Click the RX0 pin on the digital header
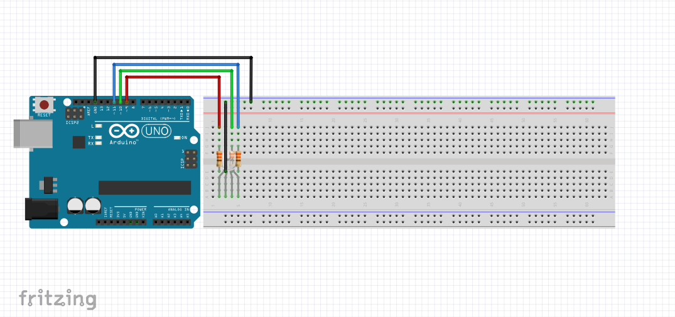Screen dimensions: 675x317 (x=188, y=102)
